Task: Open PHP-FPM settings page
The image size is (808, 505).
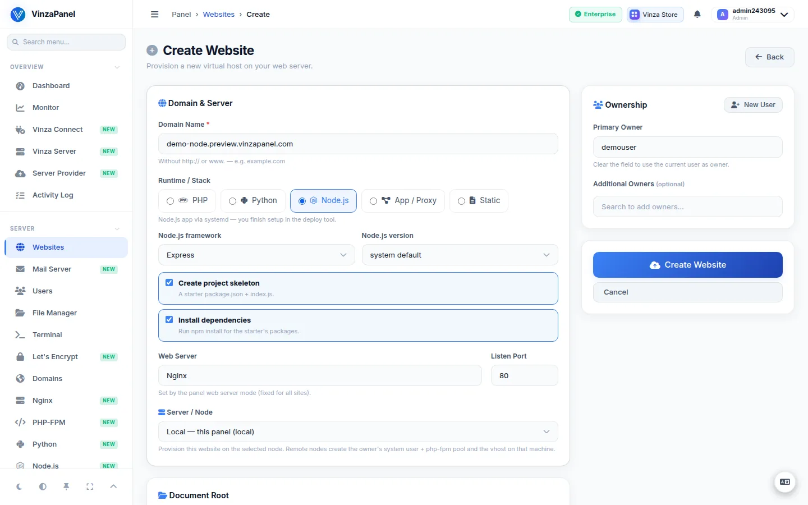Action: pos(66,423)
